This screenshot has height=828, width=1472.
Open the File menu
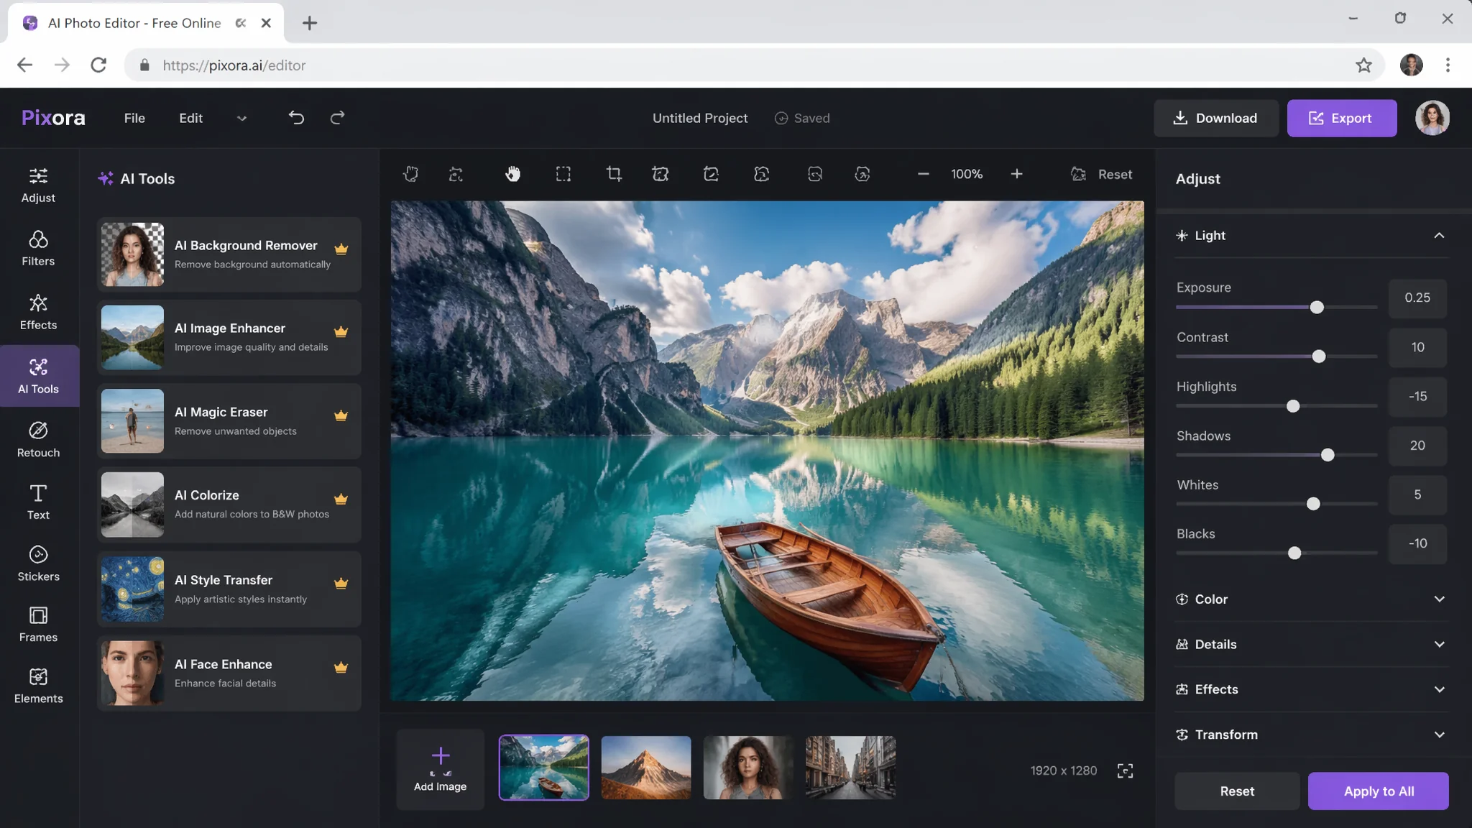[134, 118]
